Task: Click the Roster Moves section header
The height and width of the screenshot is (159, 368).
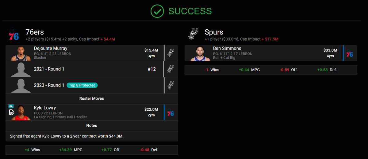Action: click(91, 98)
